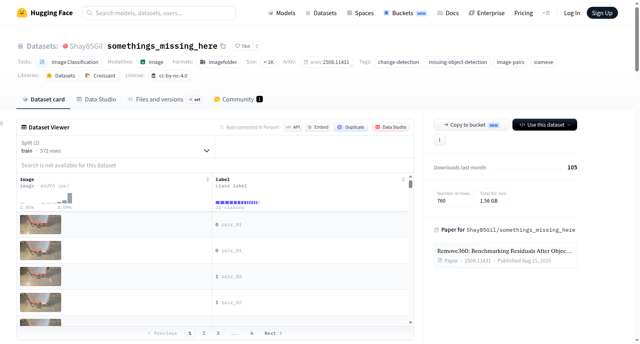Viewport: 640px width, 344px height.
Task: Switch to the Data Studio tab
Action: (x=96, y=99)
